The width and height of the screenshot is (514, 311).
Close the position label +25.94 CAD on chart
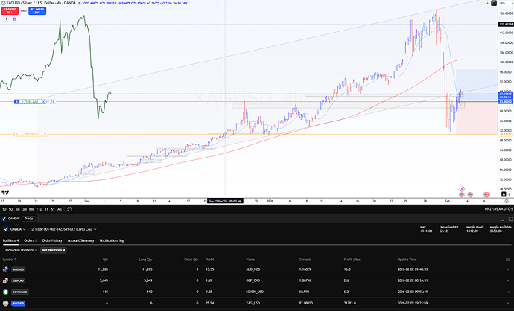tap(44, 101)
